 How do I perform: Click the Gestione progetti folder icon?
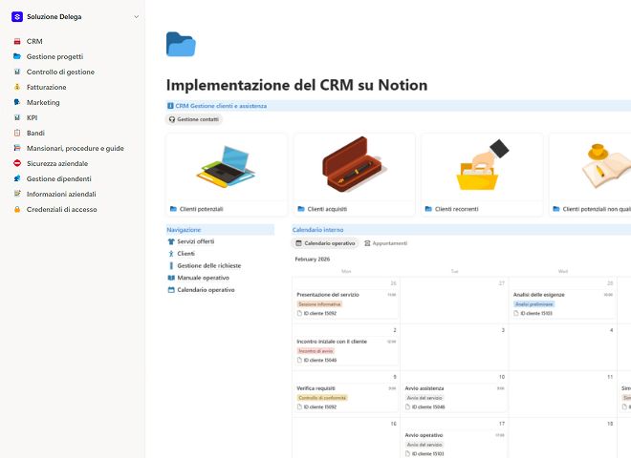pos(17,56)
